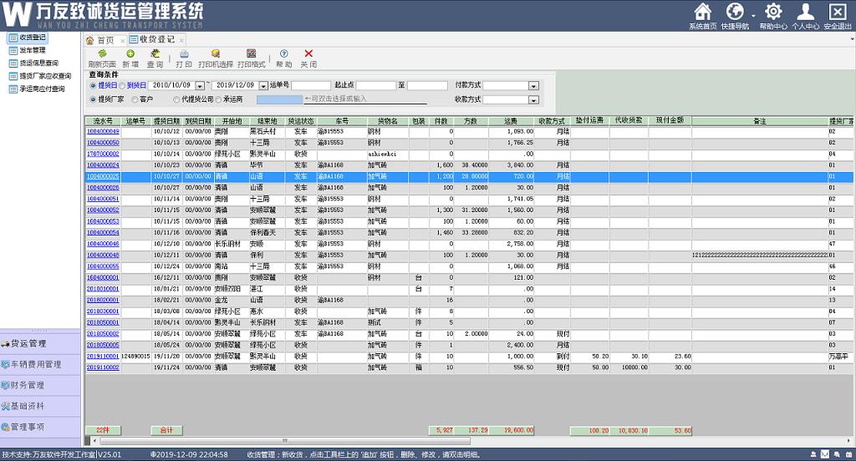Select the 到货日 radio button
Screen dimensions: 856x461
[x=122, y=86]
